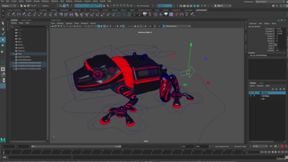Switch to the Anim layer tab
288x162 pixels.
[x=261, y=83]
